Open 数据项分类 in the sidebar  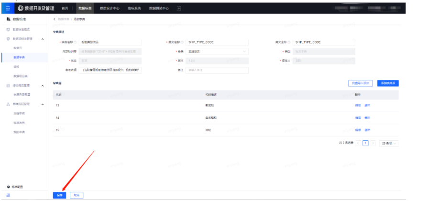[x=21, y=76]
